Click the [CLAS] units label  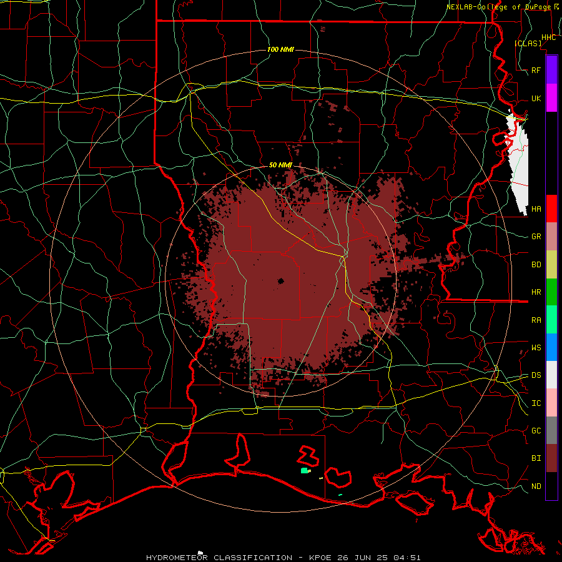point(528,43)
